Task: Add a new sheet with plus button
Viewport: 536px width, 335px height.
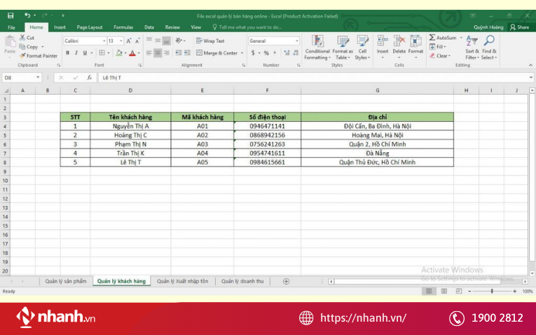Action: click(286, 281)
